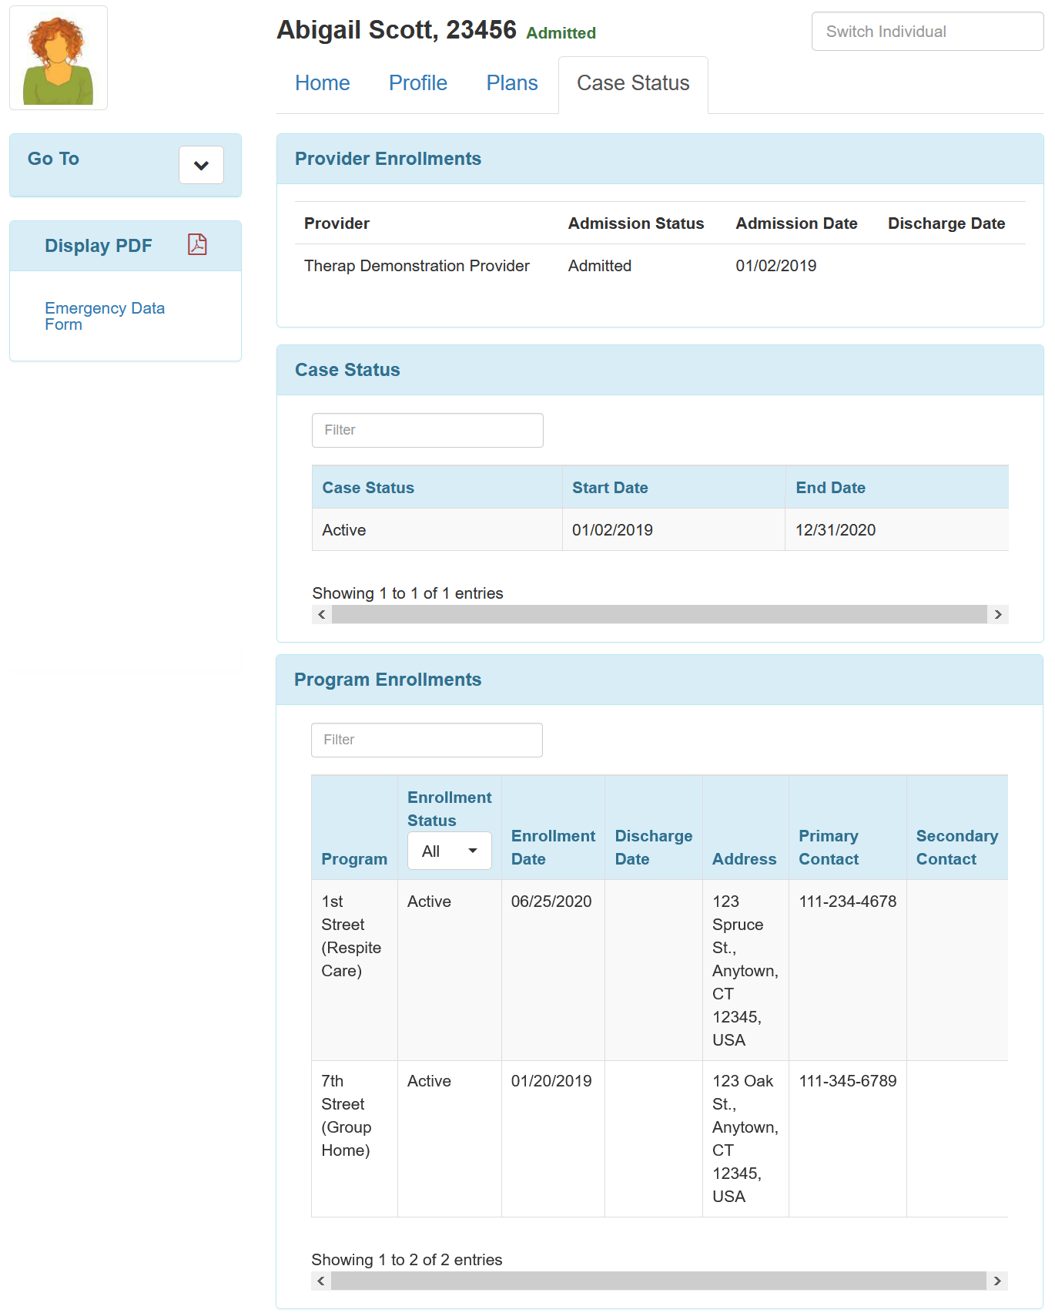
Task: Click the 123 Spruce St. address cell
Action: point(745,971)
